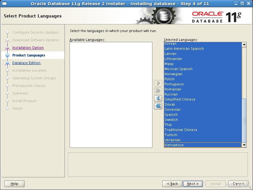
Task: Click the Back button
Action: [172, 184]
